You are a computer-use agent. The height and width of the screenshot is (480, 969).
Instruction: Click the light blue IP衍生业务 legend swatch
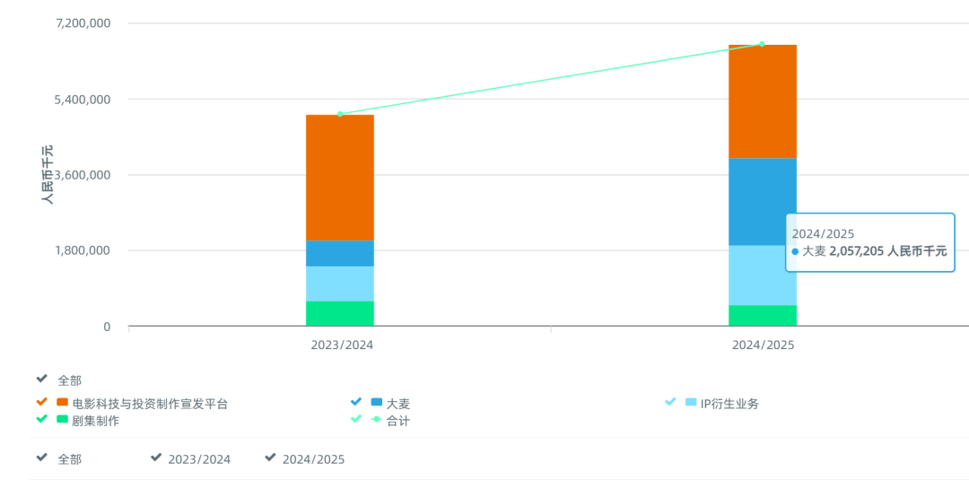pyautogui.click(x=692, y=404)
